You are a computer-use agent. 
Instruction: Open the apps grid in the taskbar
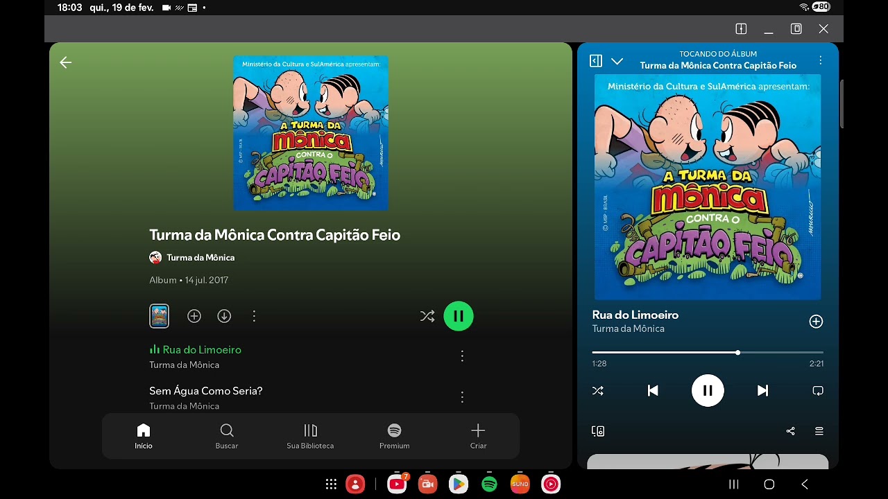point(332,484)
